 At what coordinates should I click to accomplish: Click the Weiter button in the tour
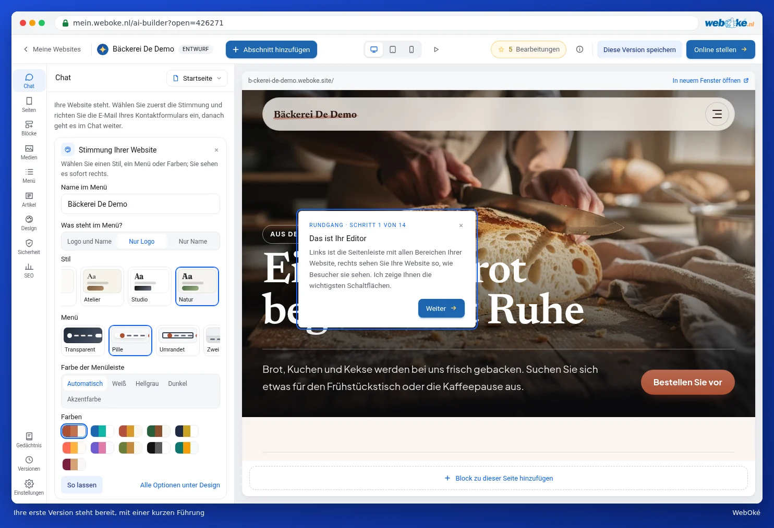pos(441,308)
